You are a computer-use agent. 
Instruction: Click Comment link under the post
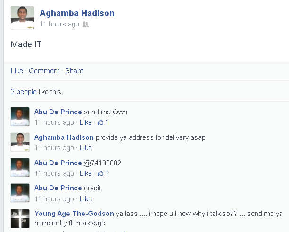coord(44,71)
